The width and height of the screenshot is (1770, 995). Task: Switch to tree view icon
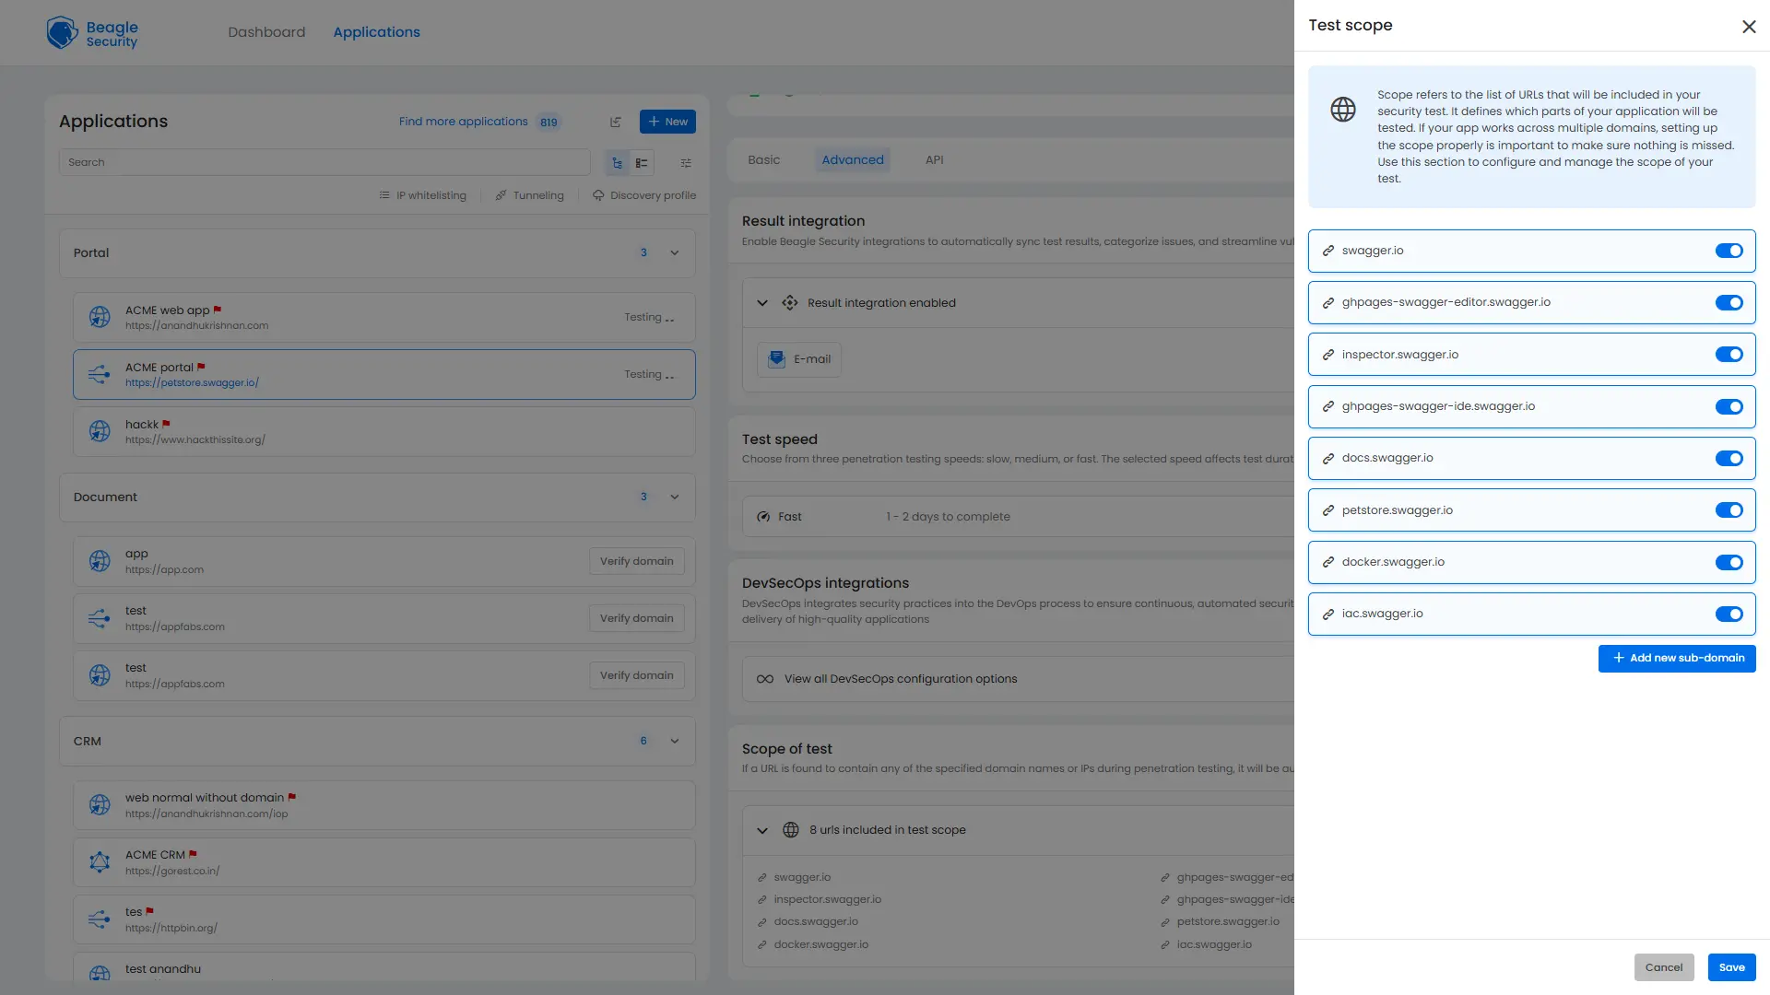tap(617, 163)
